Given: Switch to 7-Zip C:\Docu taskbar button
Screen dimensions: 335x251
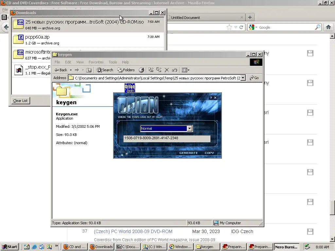Looking at the screenshot, I should coord(128,247).
